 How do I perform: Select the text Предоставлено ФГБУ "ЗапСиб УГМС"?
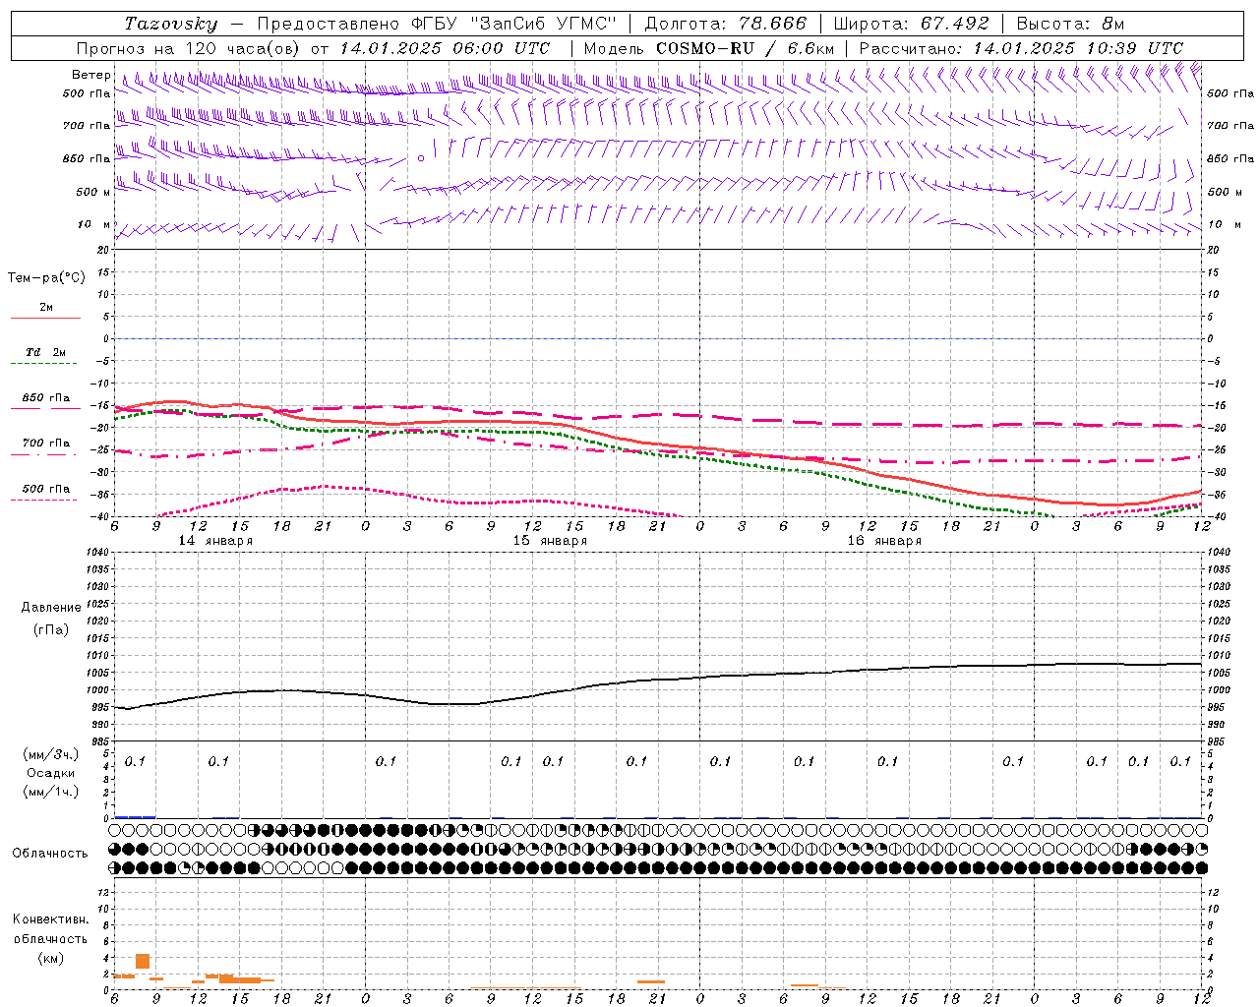436,24
